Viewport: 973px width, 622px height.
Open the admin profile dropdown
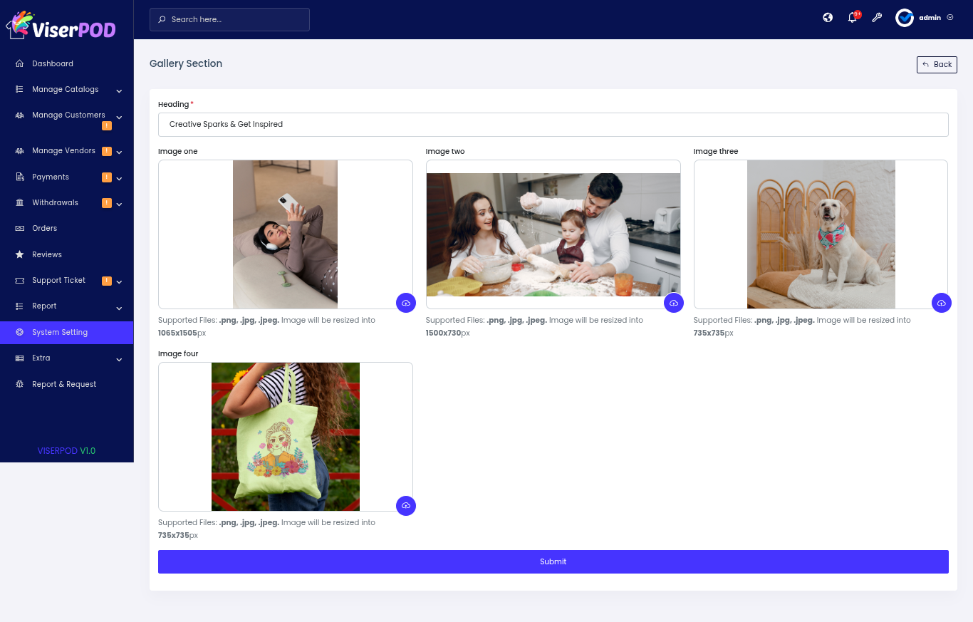[925, 18]
